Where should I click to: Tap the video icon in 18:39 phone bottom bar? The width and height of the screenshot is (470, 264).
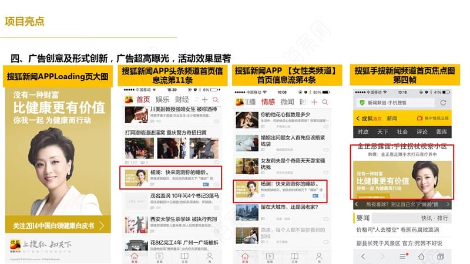159,257
